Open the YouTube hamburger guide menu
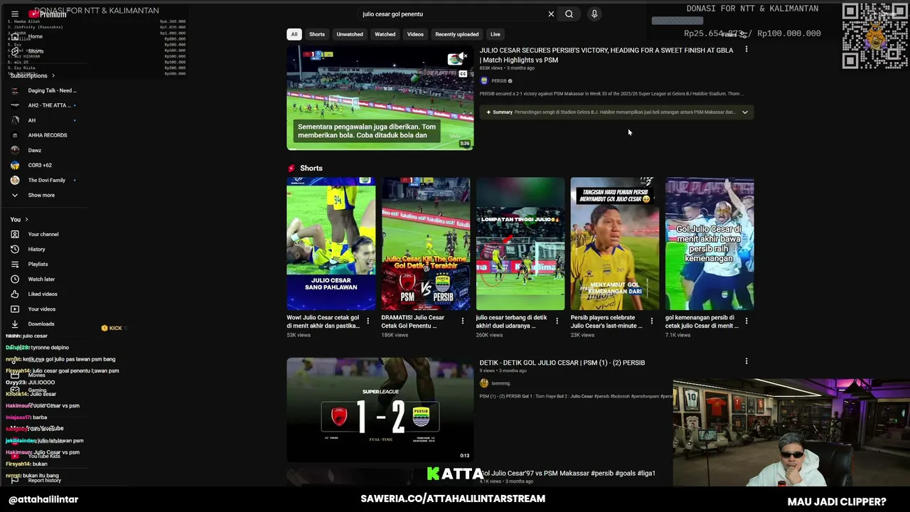Viewport: 910px width, 512px height. coord(14,14)
